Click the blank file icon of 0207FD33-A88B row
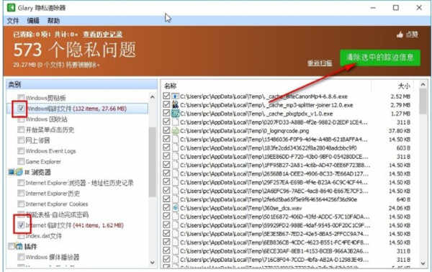This screenshot has height=272, width=432. click(175, 122)
